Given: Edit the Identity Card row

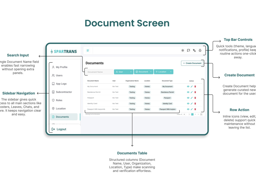Looking at the screenshot, I should (192, 103).
